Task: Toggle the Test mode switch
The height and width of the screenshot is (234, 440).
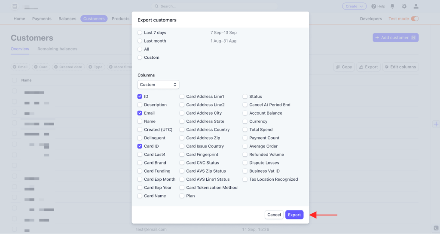Action: 415,19
